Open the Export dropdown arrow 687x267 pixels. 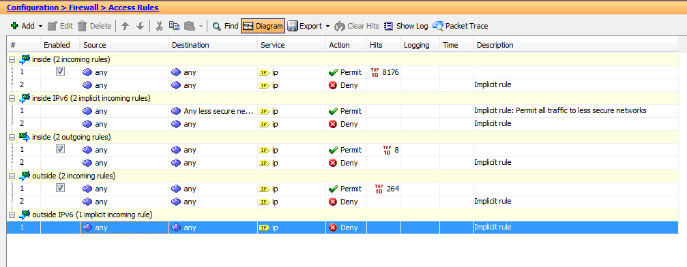(327, 27)
